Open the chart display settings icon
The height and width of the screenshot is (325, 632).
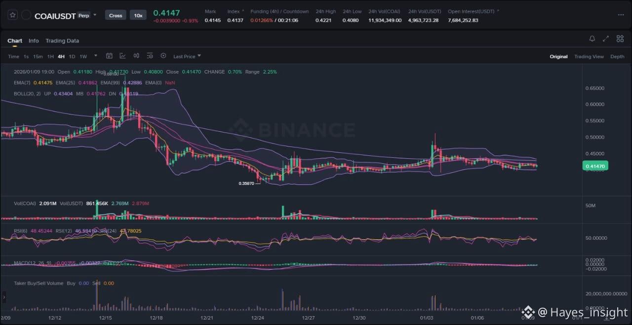click(x=150, y=56)
